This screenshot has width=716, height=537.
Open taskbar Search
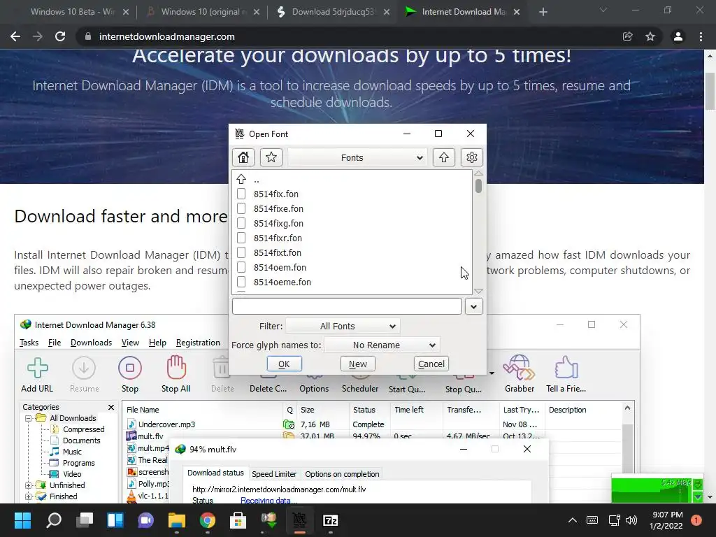(53, 520)
